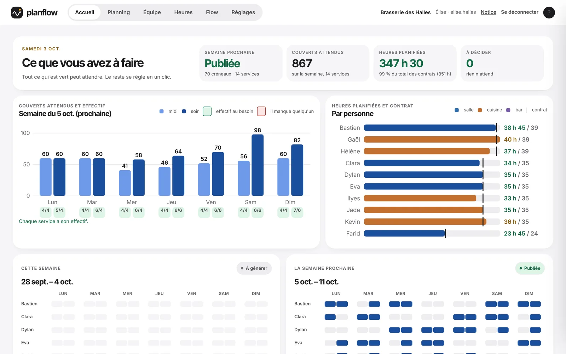Click the À générer status badge
Screen dimensions: 566x354
[x=254, y=268]
